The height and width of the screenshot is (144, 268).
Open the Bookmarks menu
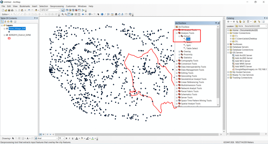tap(25, 6)
